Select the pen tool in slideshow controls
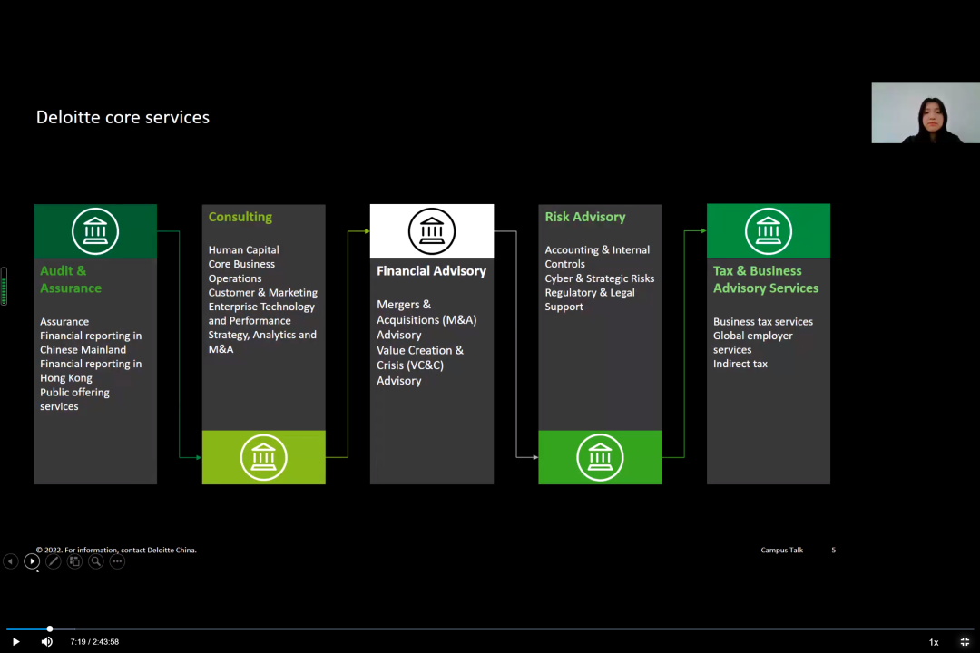980x653 pixels. [54, 561]
